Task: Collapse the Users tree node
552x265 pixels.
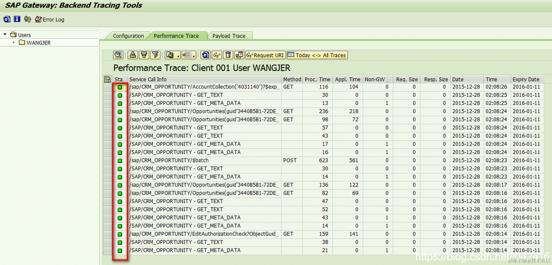Action: click(x=5, y=35)
